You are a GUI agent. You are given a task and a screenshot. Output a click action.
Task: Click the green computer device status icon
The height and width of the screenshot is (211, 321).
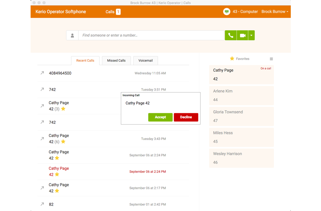227,12
